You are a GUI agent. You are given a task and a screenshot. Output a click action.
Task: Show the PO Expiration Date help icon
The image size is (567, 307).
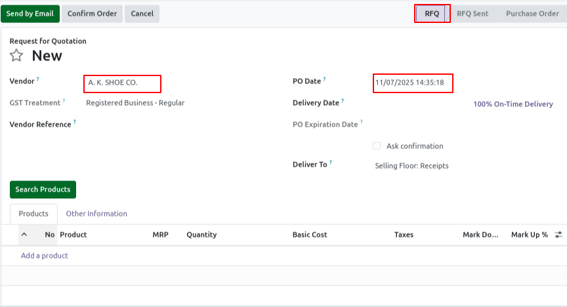361,122
